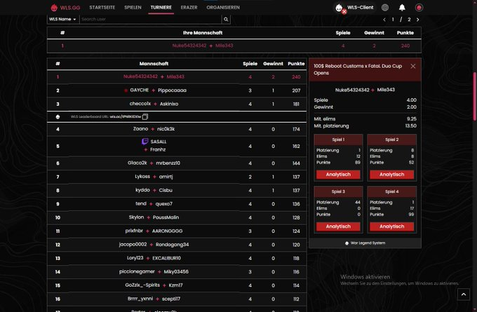Select the Brrrr_yxnni + sceptii17 row
The width and height of the screenshot is (477, 312).
(177, 299)
